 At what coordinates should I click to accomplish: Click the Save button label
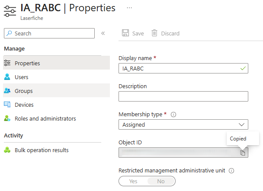pyautogui.click(x=138, y=33)
